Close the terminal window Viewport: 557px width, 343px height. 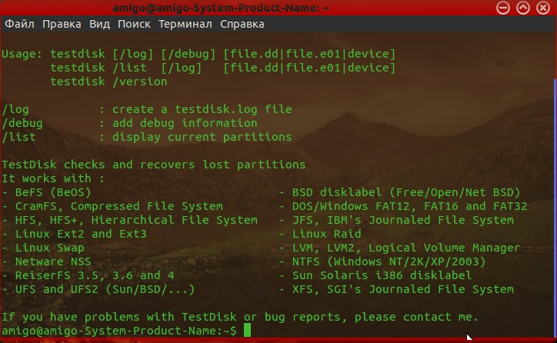(543, 8)
